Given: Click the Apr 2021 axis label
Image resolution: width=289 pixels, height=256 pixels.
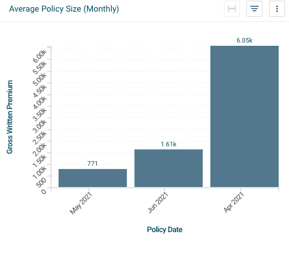Looking at the screenshot, I should coord(234,202).
